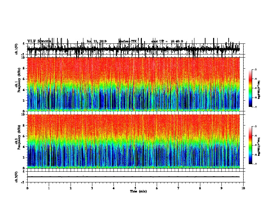Click time axis tick label '7'
Screen dimensions: 274x211
(179, 188)
